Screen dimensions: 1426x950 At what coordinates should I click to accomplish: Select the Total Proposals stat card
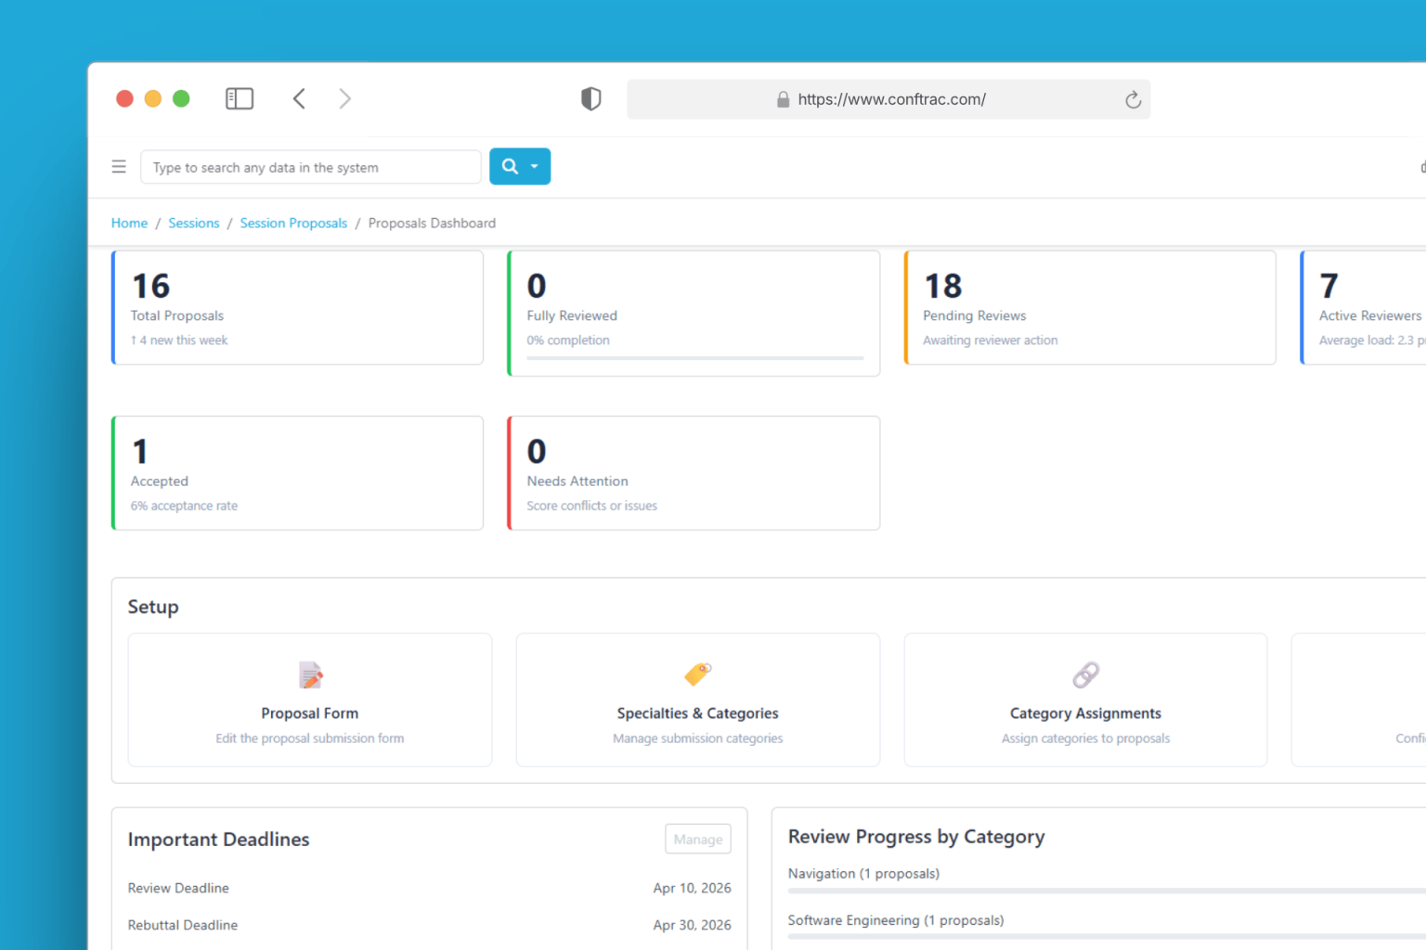297,308
